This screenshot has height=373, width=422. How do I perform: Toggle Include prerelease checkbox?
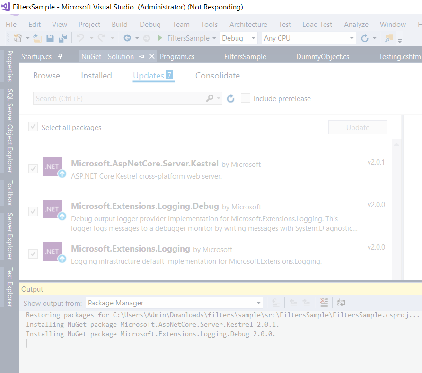click(x=246, y=98)
